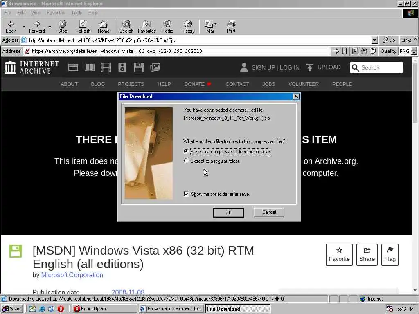Open the Internet Archive software floppy icon

click(x=138, y=67)
